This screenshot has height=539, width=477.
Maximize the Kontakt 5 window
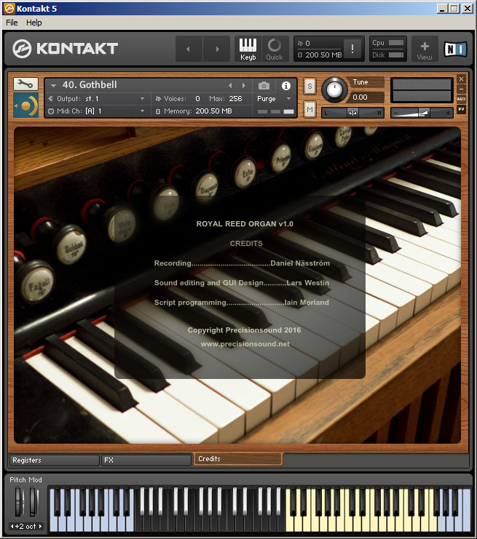(454, 9)
